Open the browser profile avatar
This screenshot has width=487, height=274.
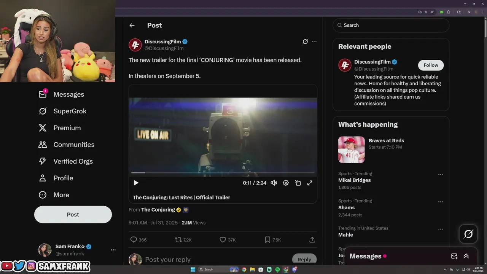pyautogui.click(x=476, y=12)
